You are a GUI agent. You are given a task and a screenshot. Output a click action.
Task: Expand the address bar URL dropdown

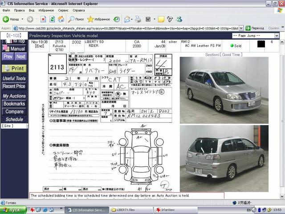point(241,28)
